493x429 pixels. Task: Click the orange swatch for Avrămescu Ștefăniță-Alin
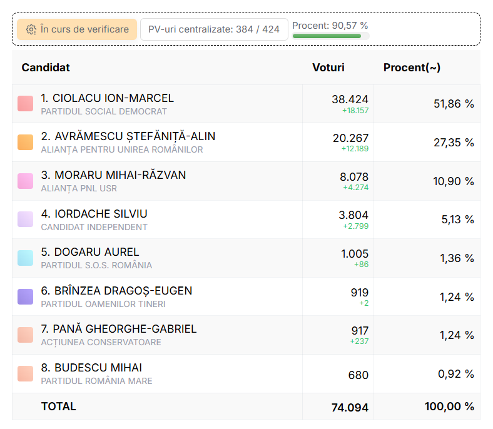[26, 142]
